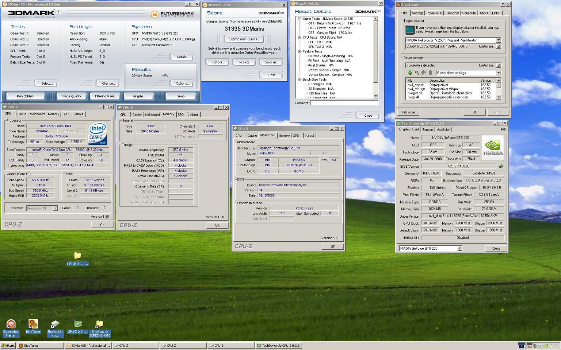Open the Launcher tab in RivaTuner

(x=452, y=13)
